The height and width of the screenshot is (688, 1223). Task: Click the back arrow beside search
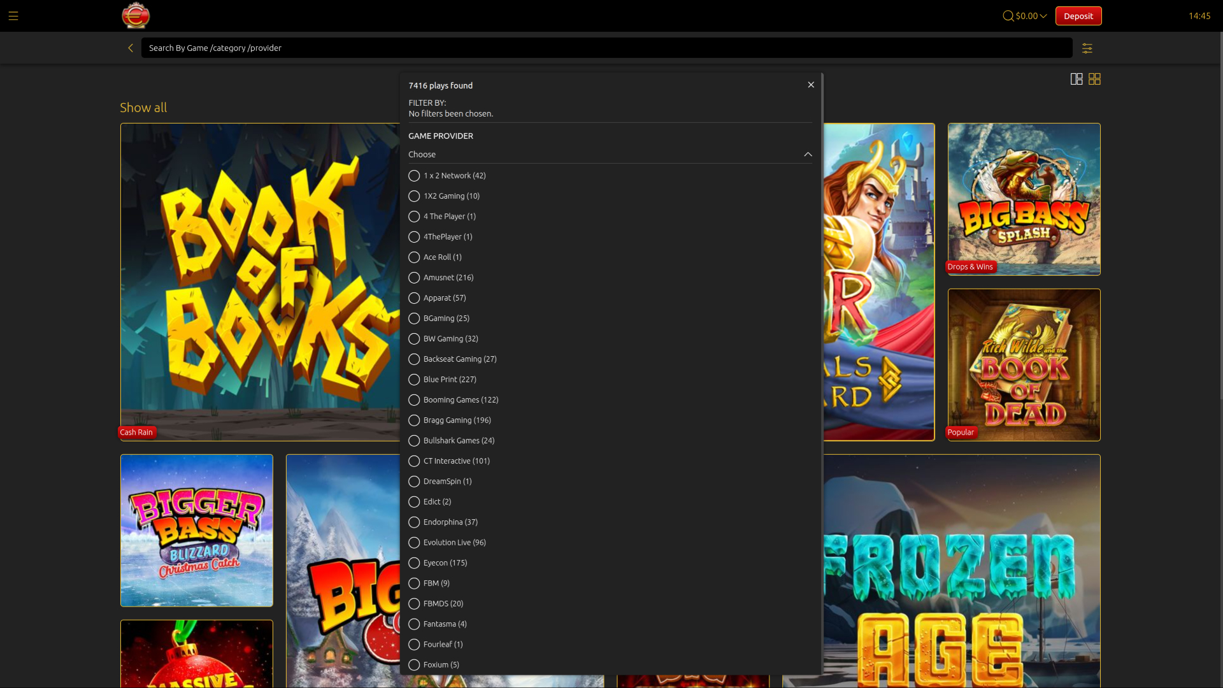point(131,48)
